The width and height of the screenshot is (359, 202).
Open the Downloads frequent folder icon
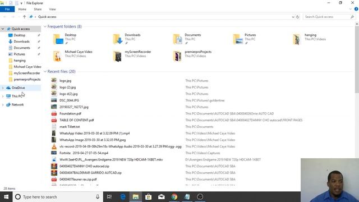[x=118, y=39]
